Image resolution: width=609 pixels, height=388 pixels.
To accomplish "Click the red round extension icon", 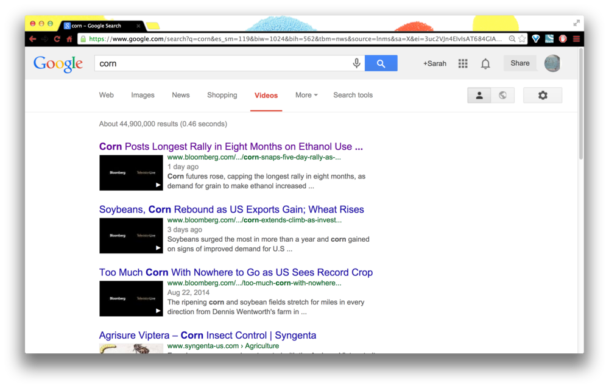I will (563, 39).
